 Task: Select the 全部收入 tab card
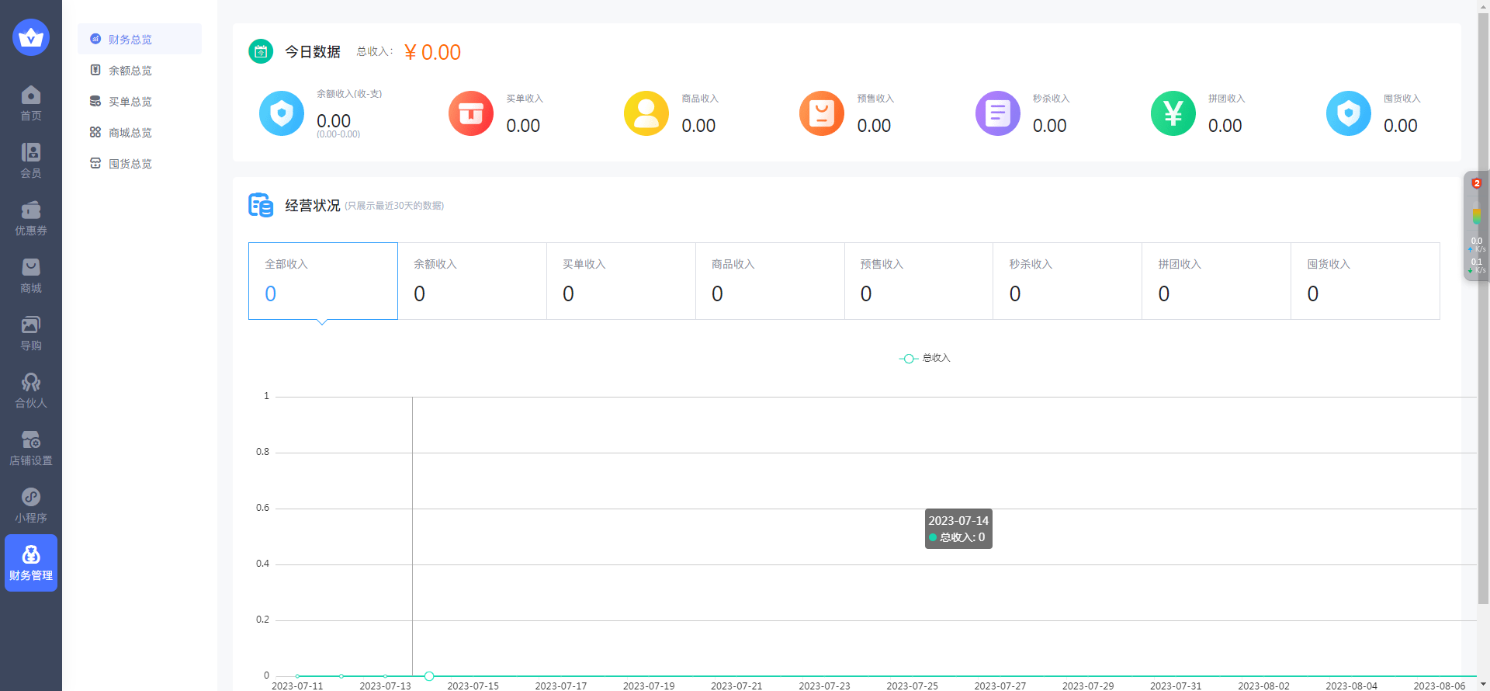pos(323,281)
